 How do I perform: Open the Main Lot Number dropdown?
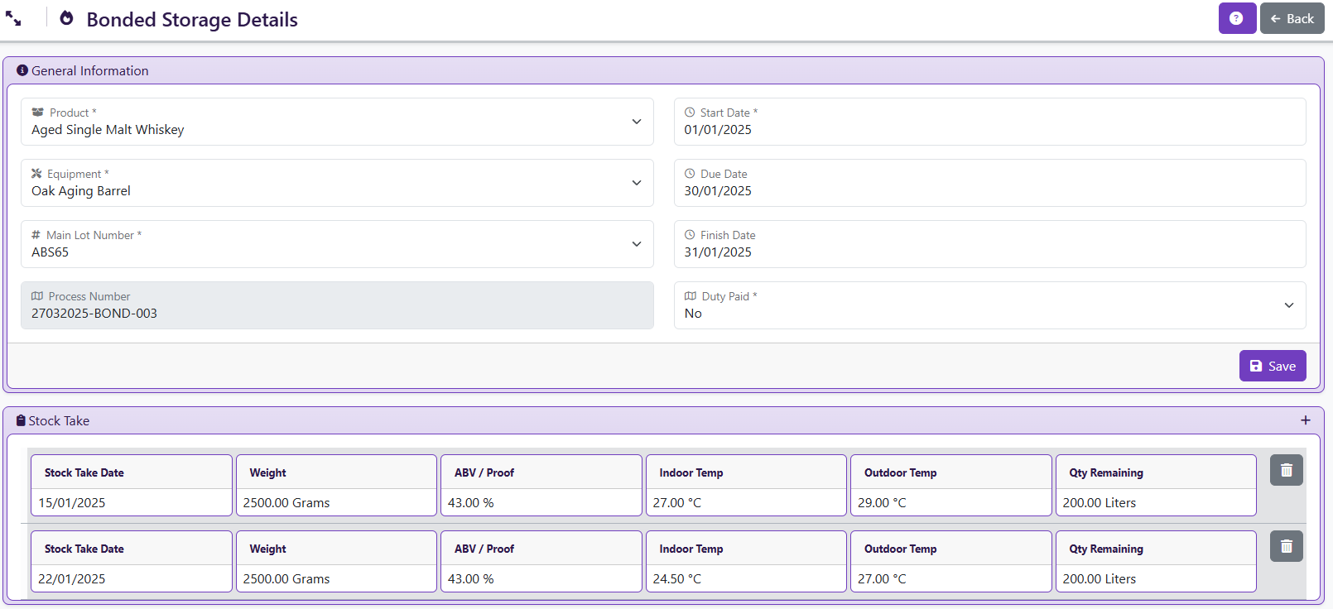pos(337,244)
